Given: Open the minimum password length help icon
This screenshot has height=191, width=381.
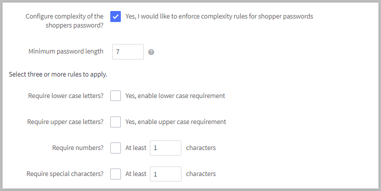Looking at the screenshot, I should coord(151,52).
